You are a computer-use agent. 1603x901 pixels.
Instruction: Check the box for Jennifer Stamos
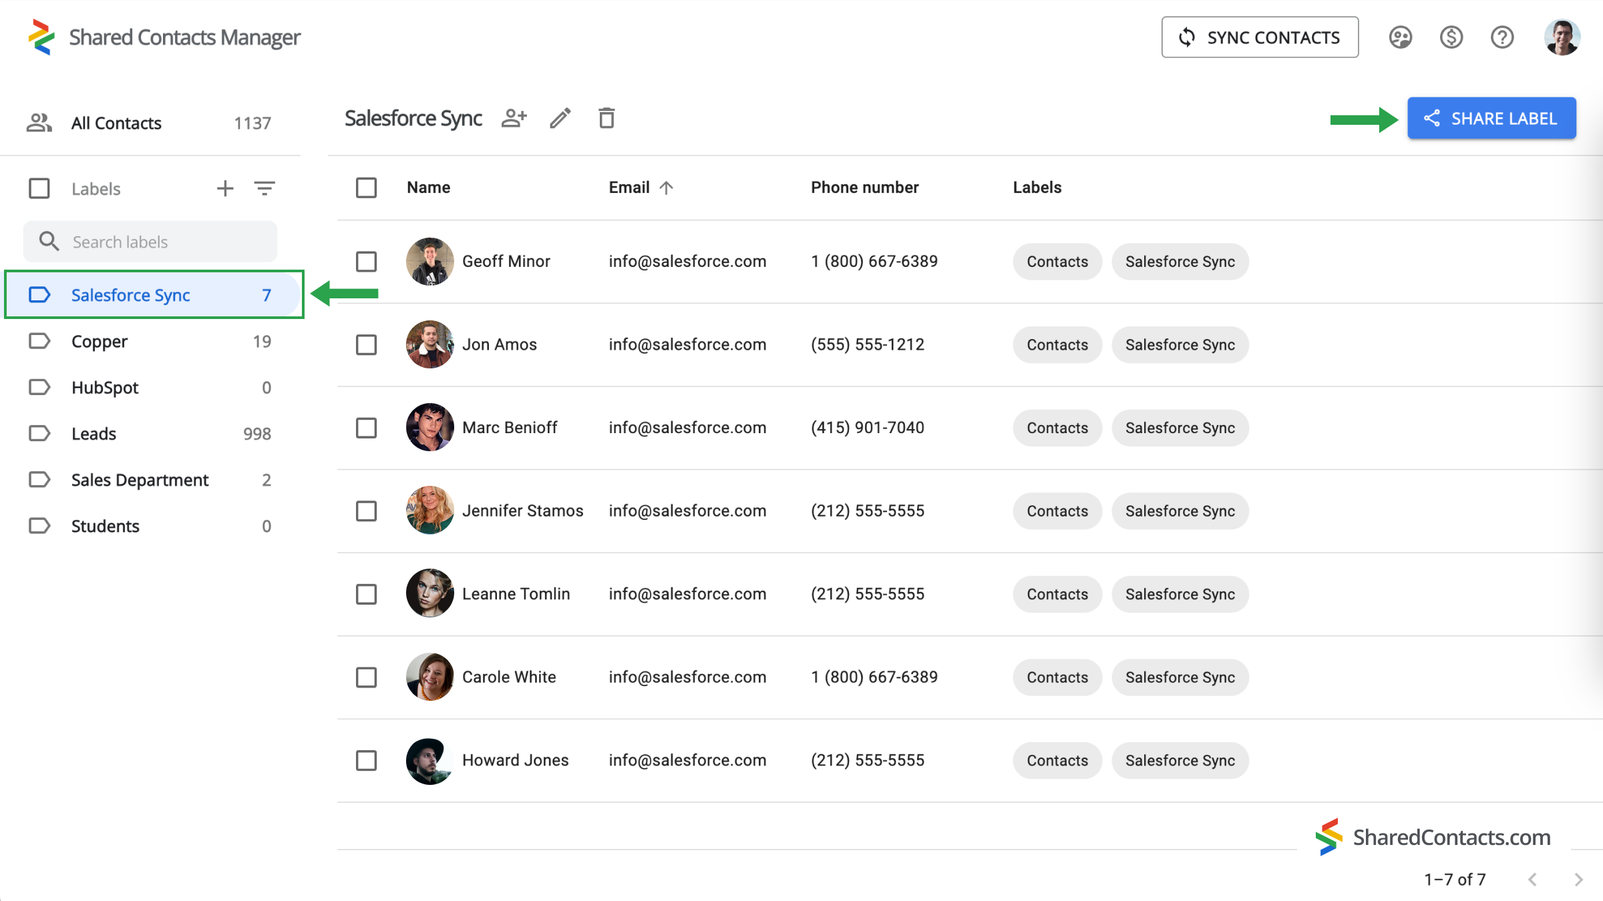pos(366,511)
